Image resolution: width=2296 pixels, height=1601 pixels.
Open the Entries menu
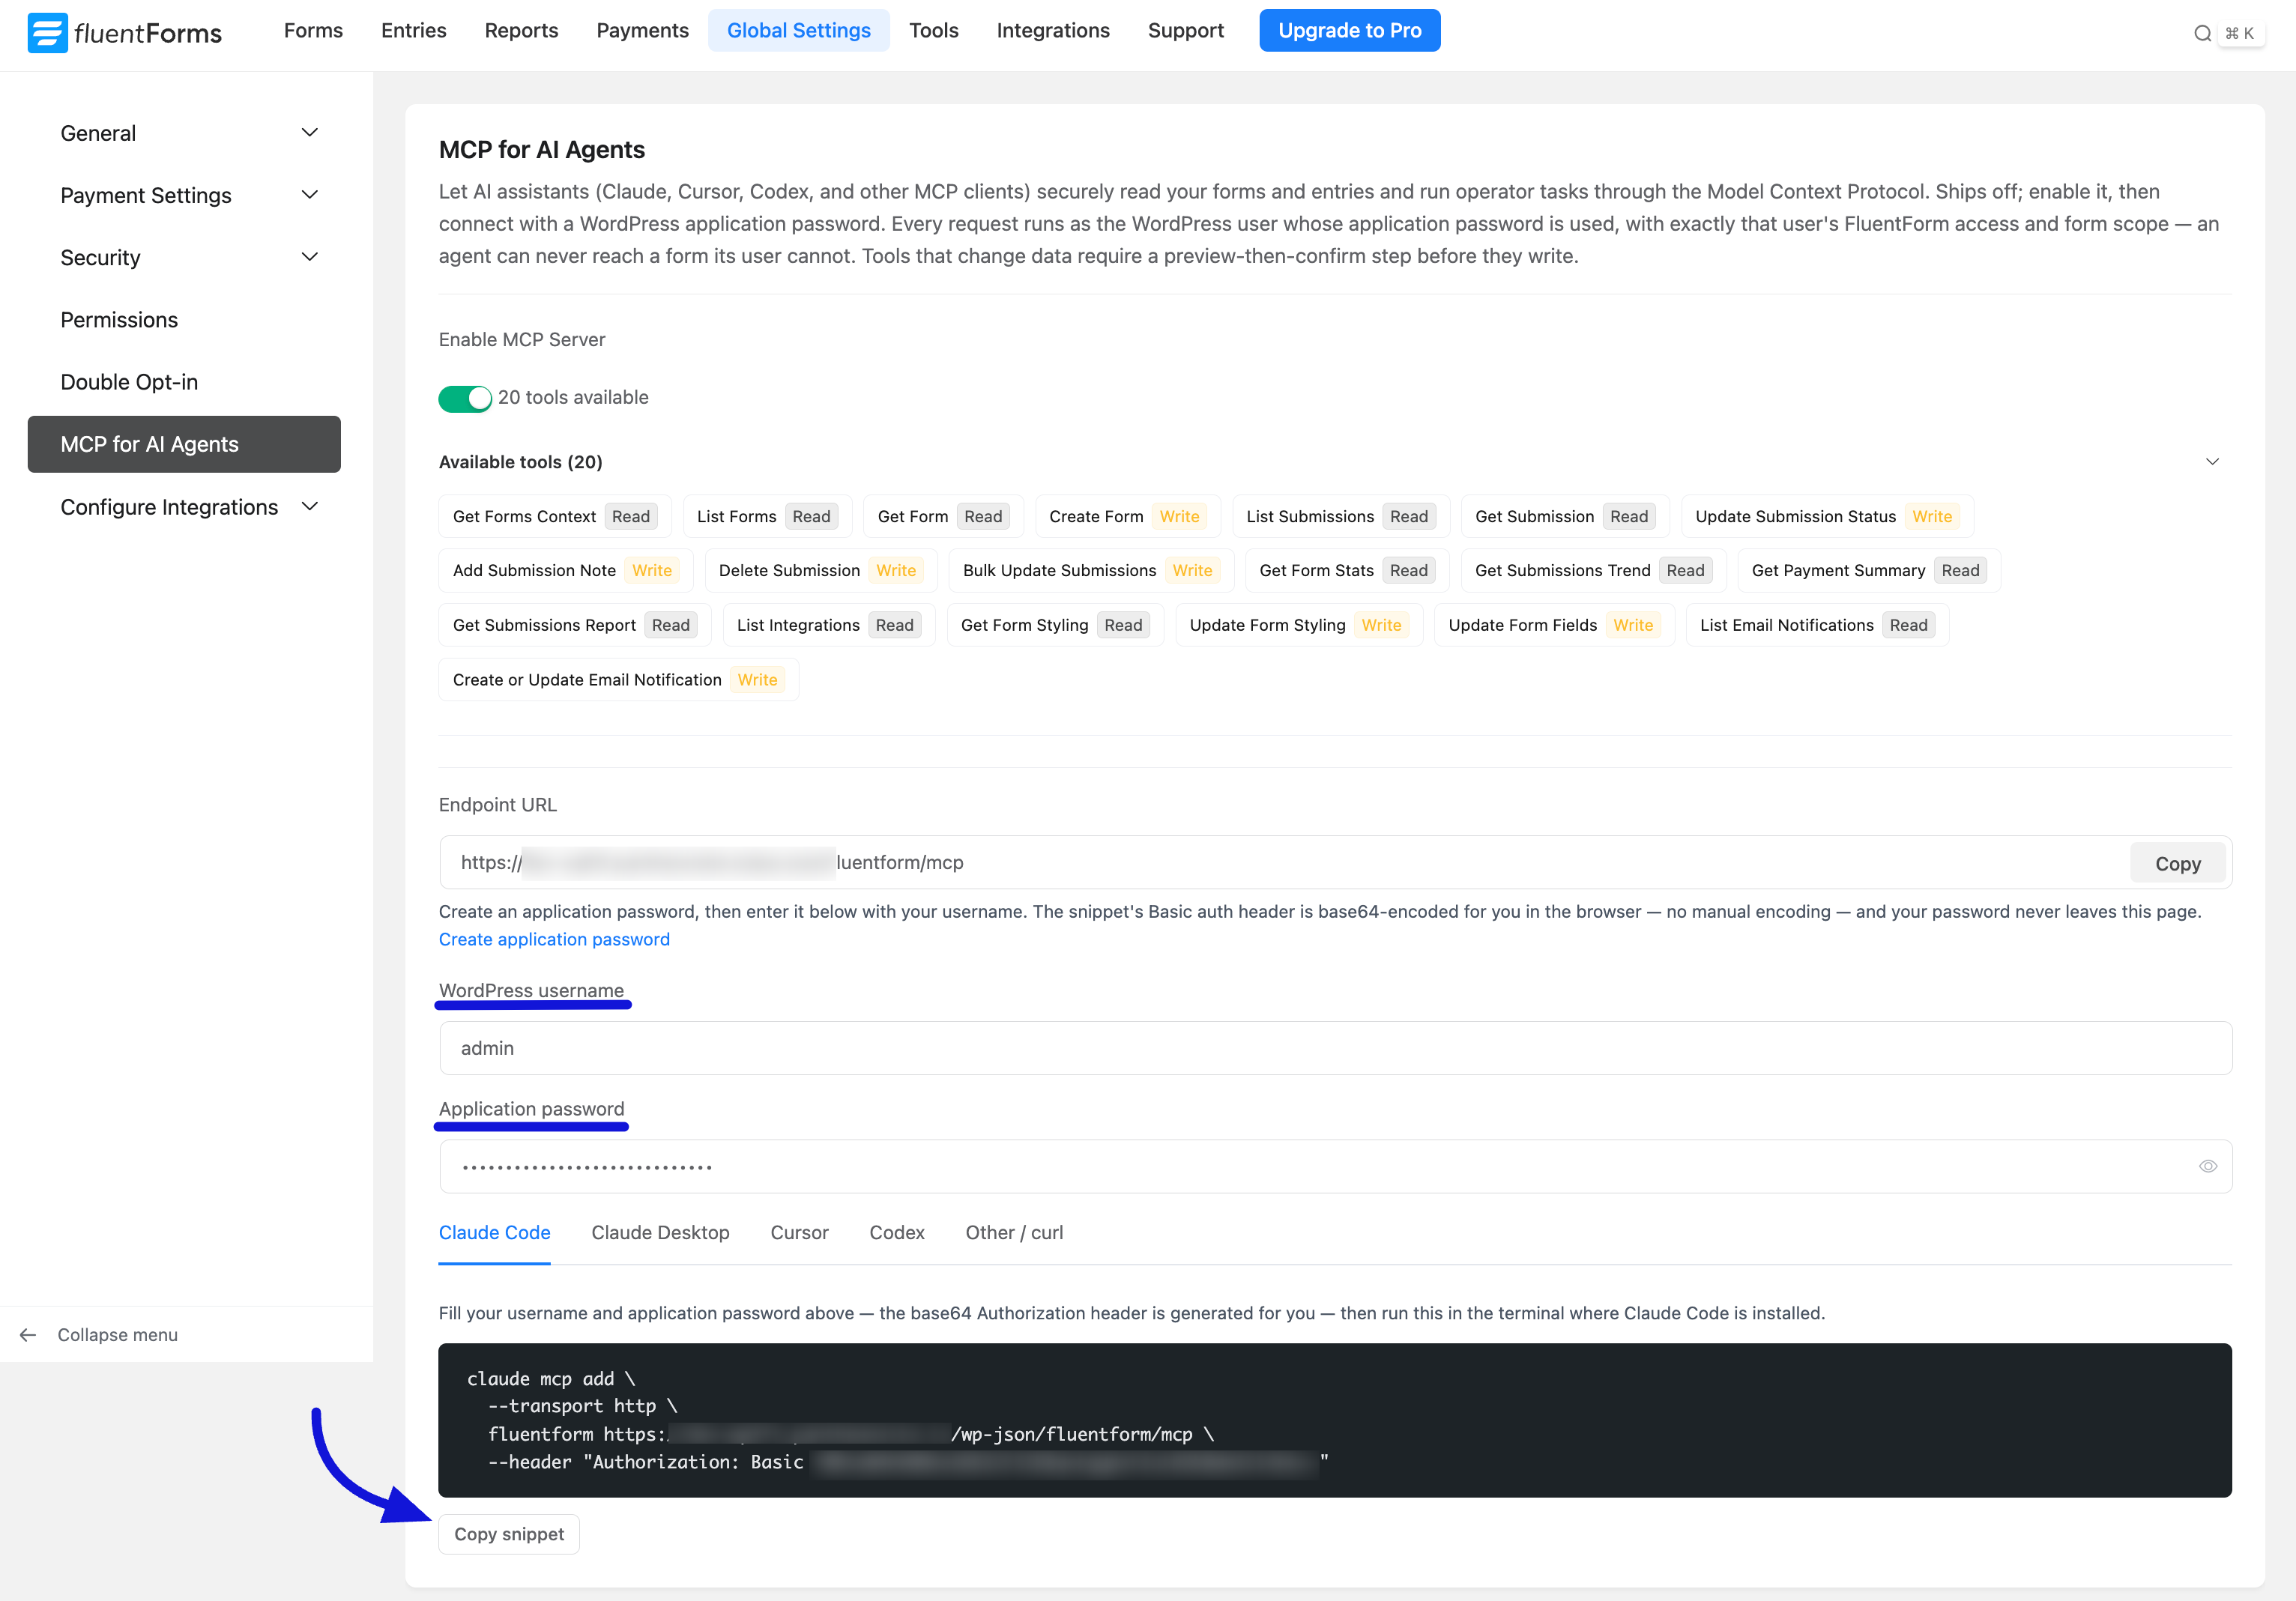[x=414, y=31]
